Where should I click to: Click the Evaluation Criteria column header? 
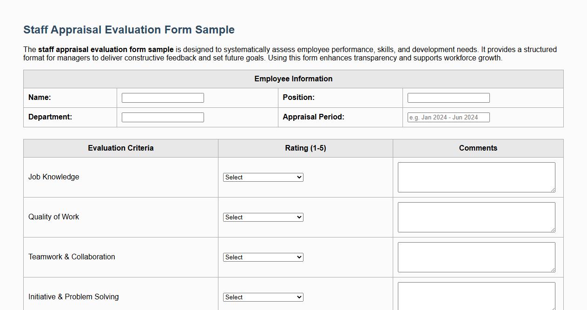click(120, 148)
